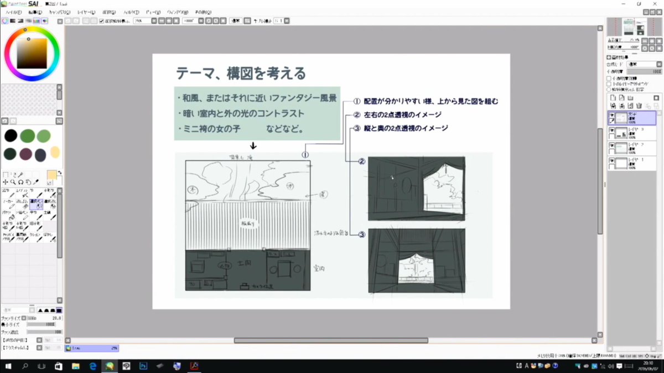Launch Photoshop from the taskbar
664x373 pixels.
click(143, 366)
